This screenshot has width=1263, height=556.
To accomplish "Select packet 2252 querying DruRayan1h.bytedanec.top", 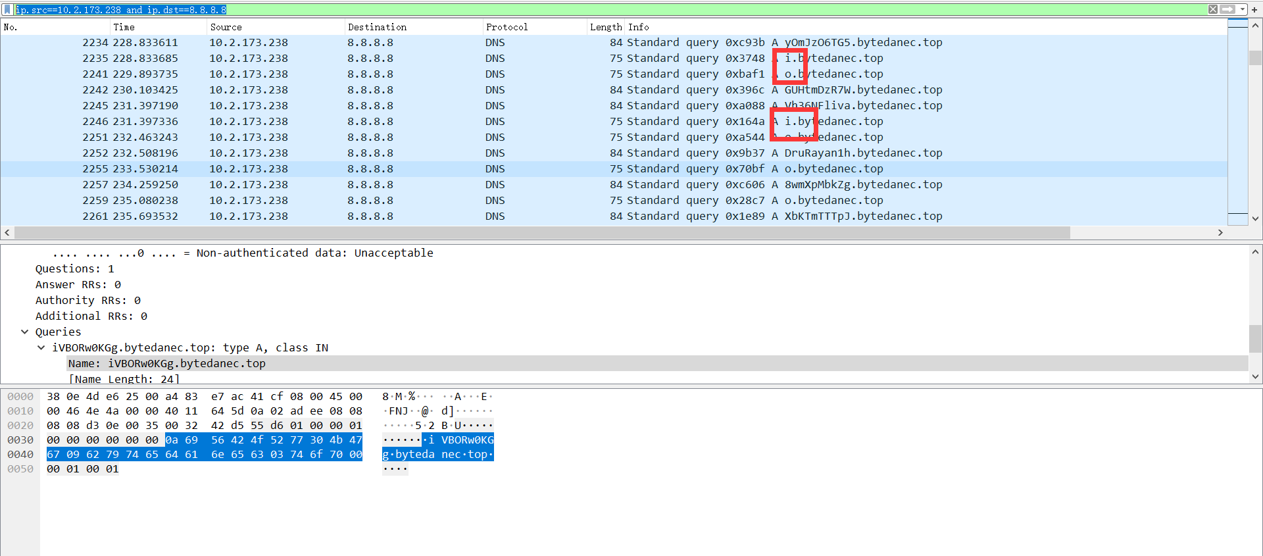I will tap(613, 153).
